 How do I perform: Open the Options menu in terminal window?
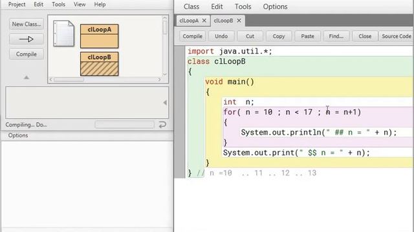click(x=18, y=135)
